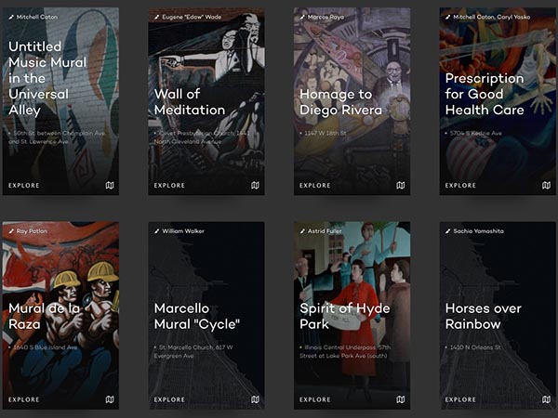Open map icon on Prescription for Good Health Care card

[x=546, y=185]
